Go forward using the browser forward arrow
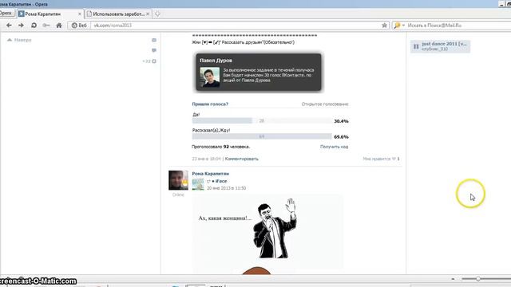 pos(21,25)
